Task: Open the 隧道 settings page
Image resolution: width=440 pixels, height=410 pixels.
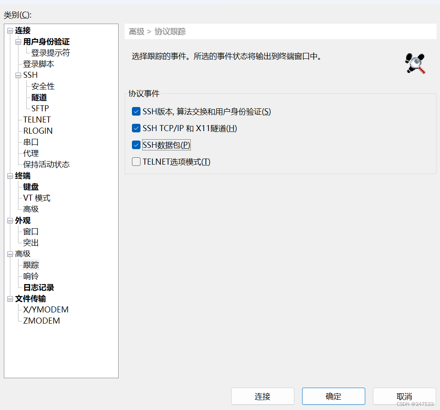Action: point(39,97)
